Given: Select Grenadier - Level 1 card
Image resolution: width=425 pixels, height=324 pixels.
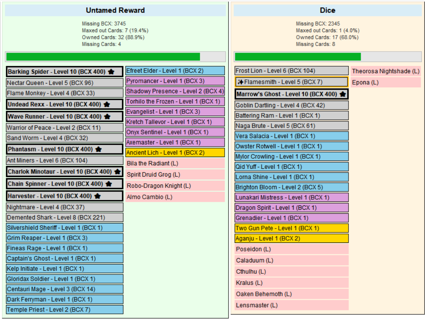Looking at the screenshot, I should pos(292,218).
